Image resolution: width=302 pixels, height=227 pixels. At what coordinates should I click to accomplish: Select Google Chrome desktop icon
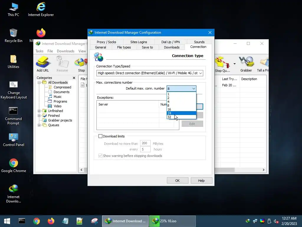(x=14, y=166)
